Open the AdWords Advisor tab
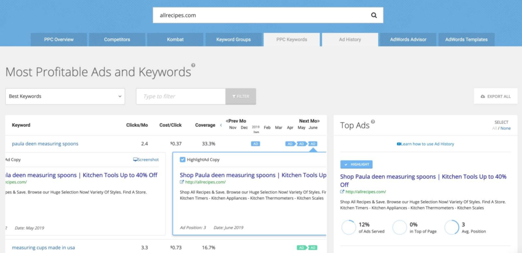The image size is (522, 253). click(408, 40)
